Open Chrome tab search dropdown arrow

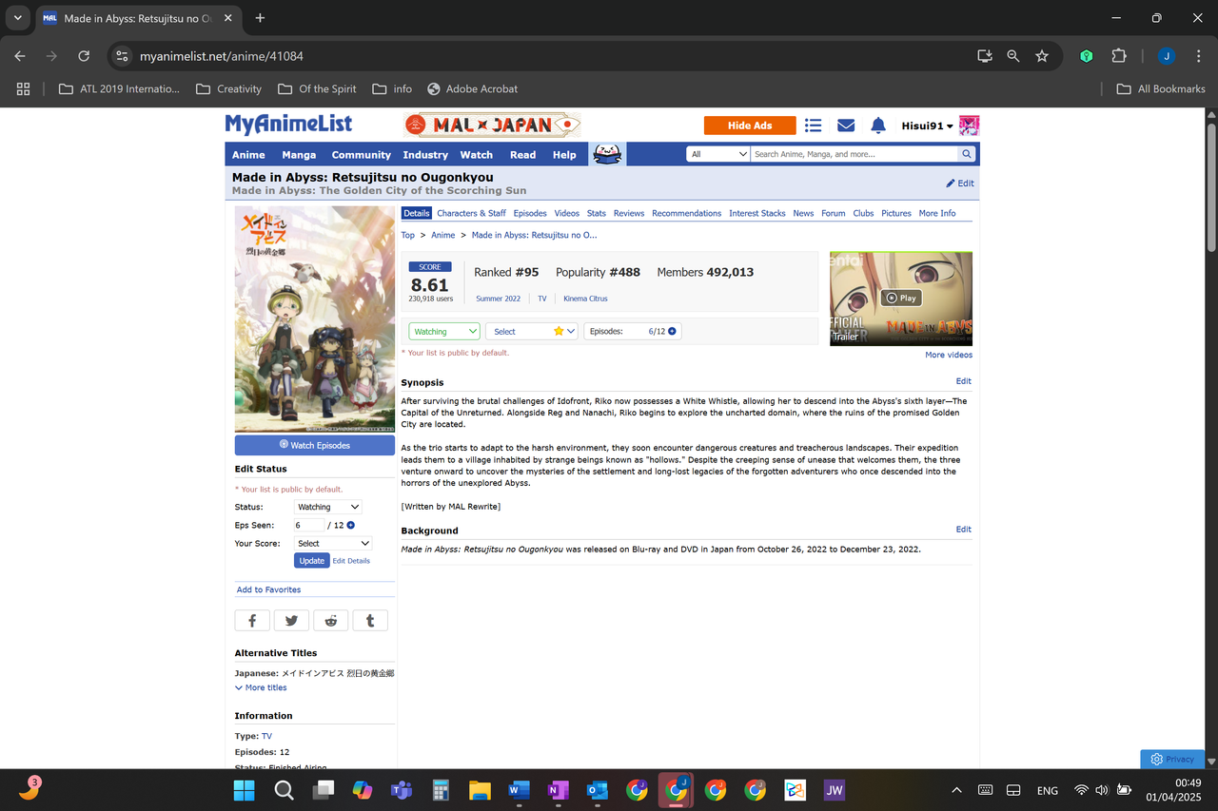click(17, 18)
